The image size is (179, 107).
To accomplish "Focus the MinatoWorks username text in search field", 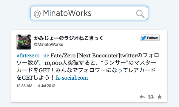I will [67, 13].
